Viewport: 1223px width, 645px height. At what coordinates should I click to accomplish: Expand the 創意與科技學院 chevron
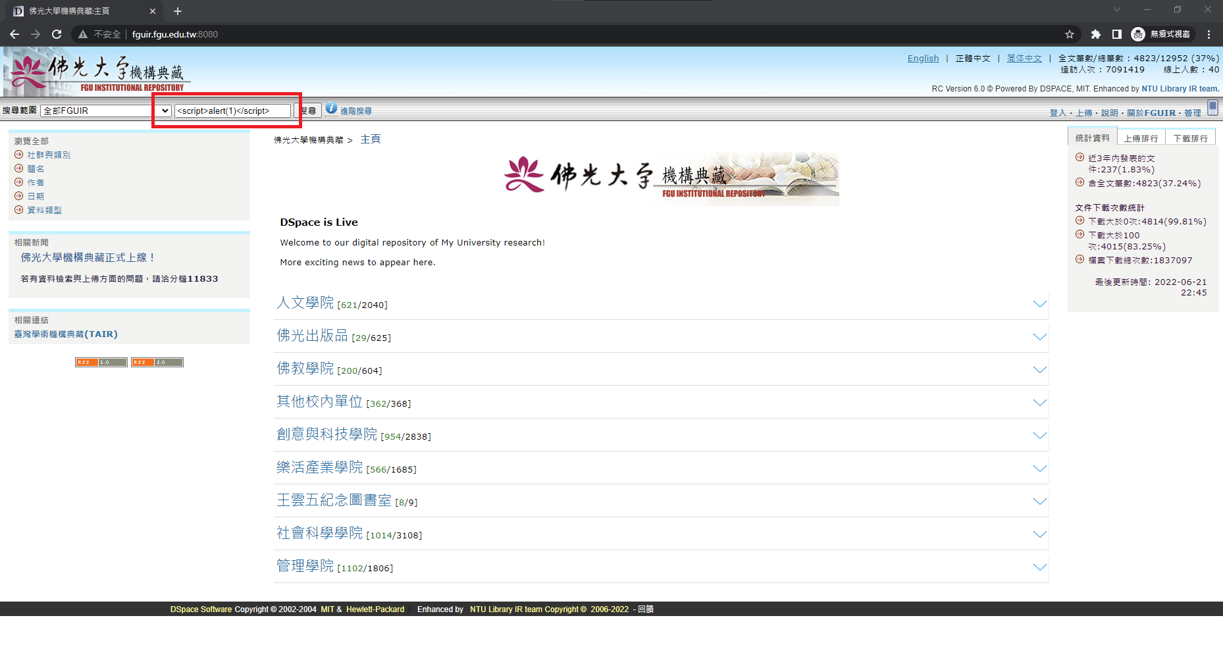1040,436
